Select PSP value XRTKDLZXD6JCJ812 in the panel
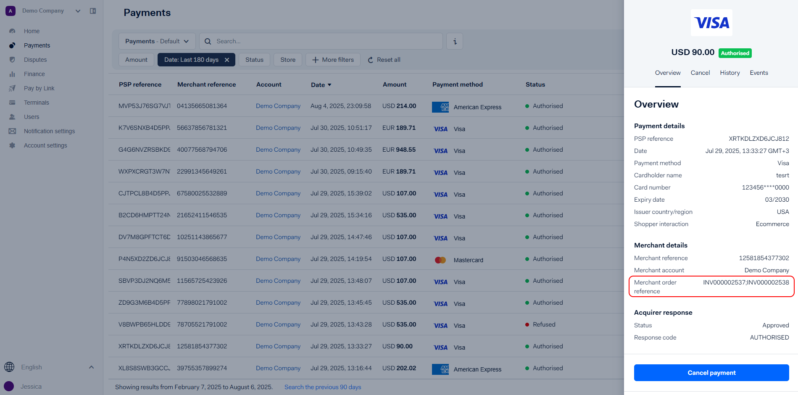The width and height of the screenshot is (798, 395). point(759,139)
